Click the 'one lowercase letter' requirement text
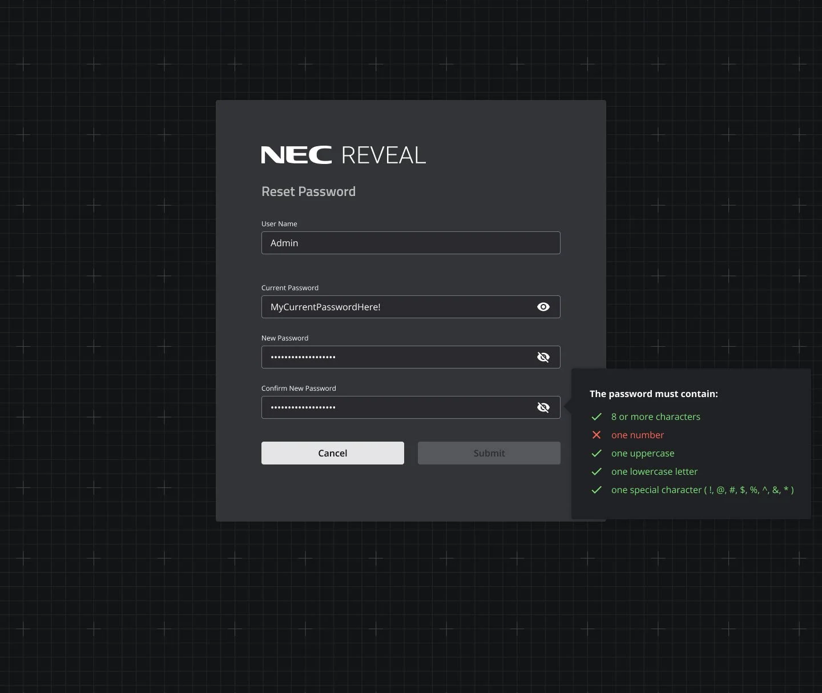The image size is (822, 693). pyautogui.click(x=655, y=471)
